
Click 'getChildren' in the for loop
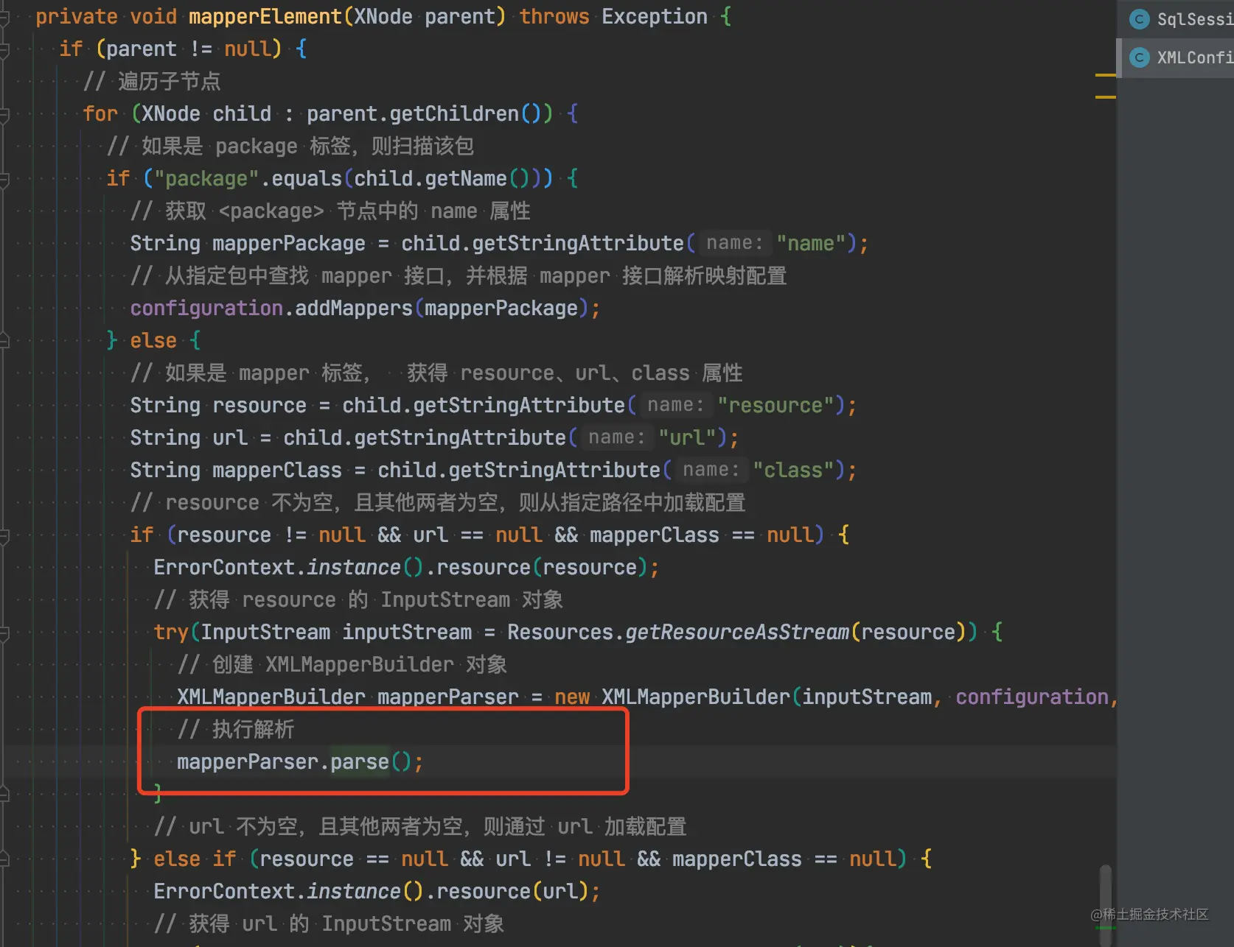pos(454,114)
